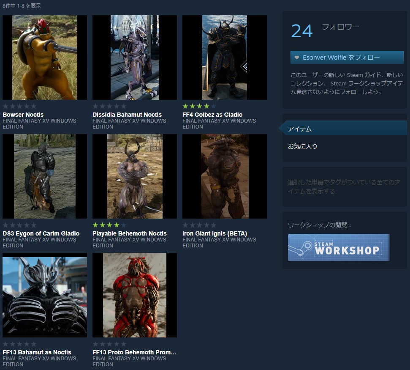410x370 pixels.
Task: Click the 8件中 1-8 を表示 results text
Action: (22, 5)
